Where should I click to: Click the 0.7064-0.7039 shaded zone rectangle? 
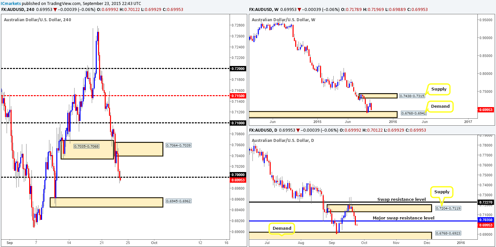pyautogui.click(x=139, y=149)
